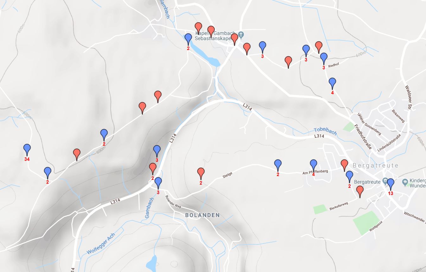
Task: Click the Wolfegger Ach river label
Action: tap(101, 244)
